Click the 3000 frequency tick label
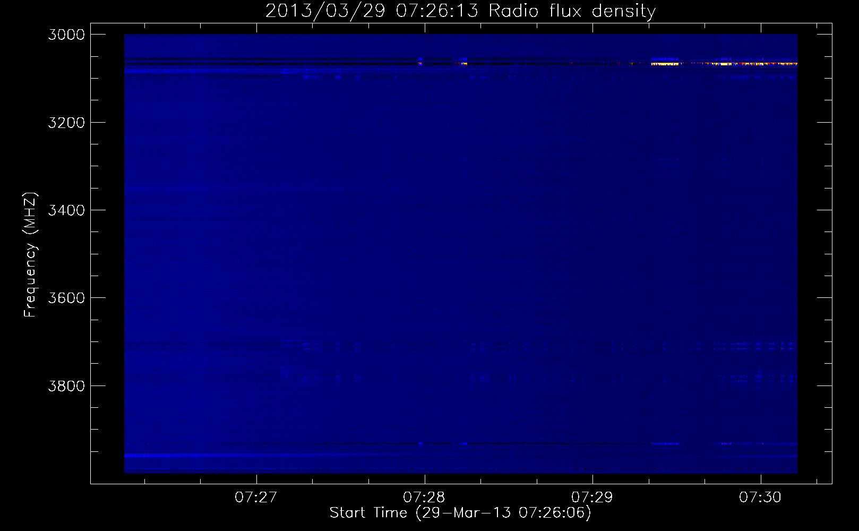This screenshot has width=859, height=531. pos(66,35)
